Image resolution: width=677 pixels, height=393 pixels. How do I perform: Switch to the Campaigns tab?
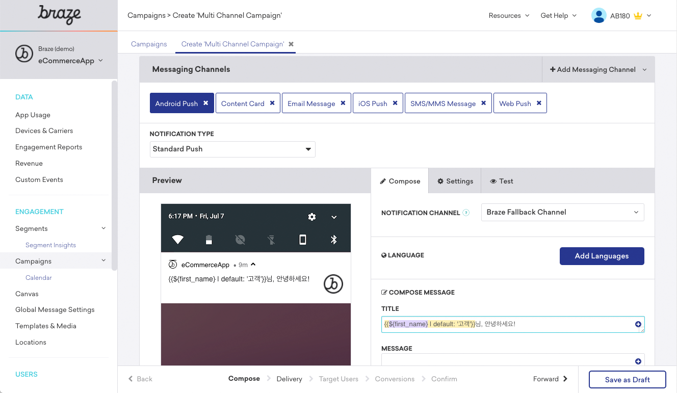coord(149,44)
